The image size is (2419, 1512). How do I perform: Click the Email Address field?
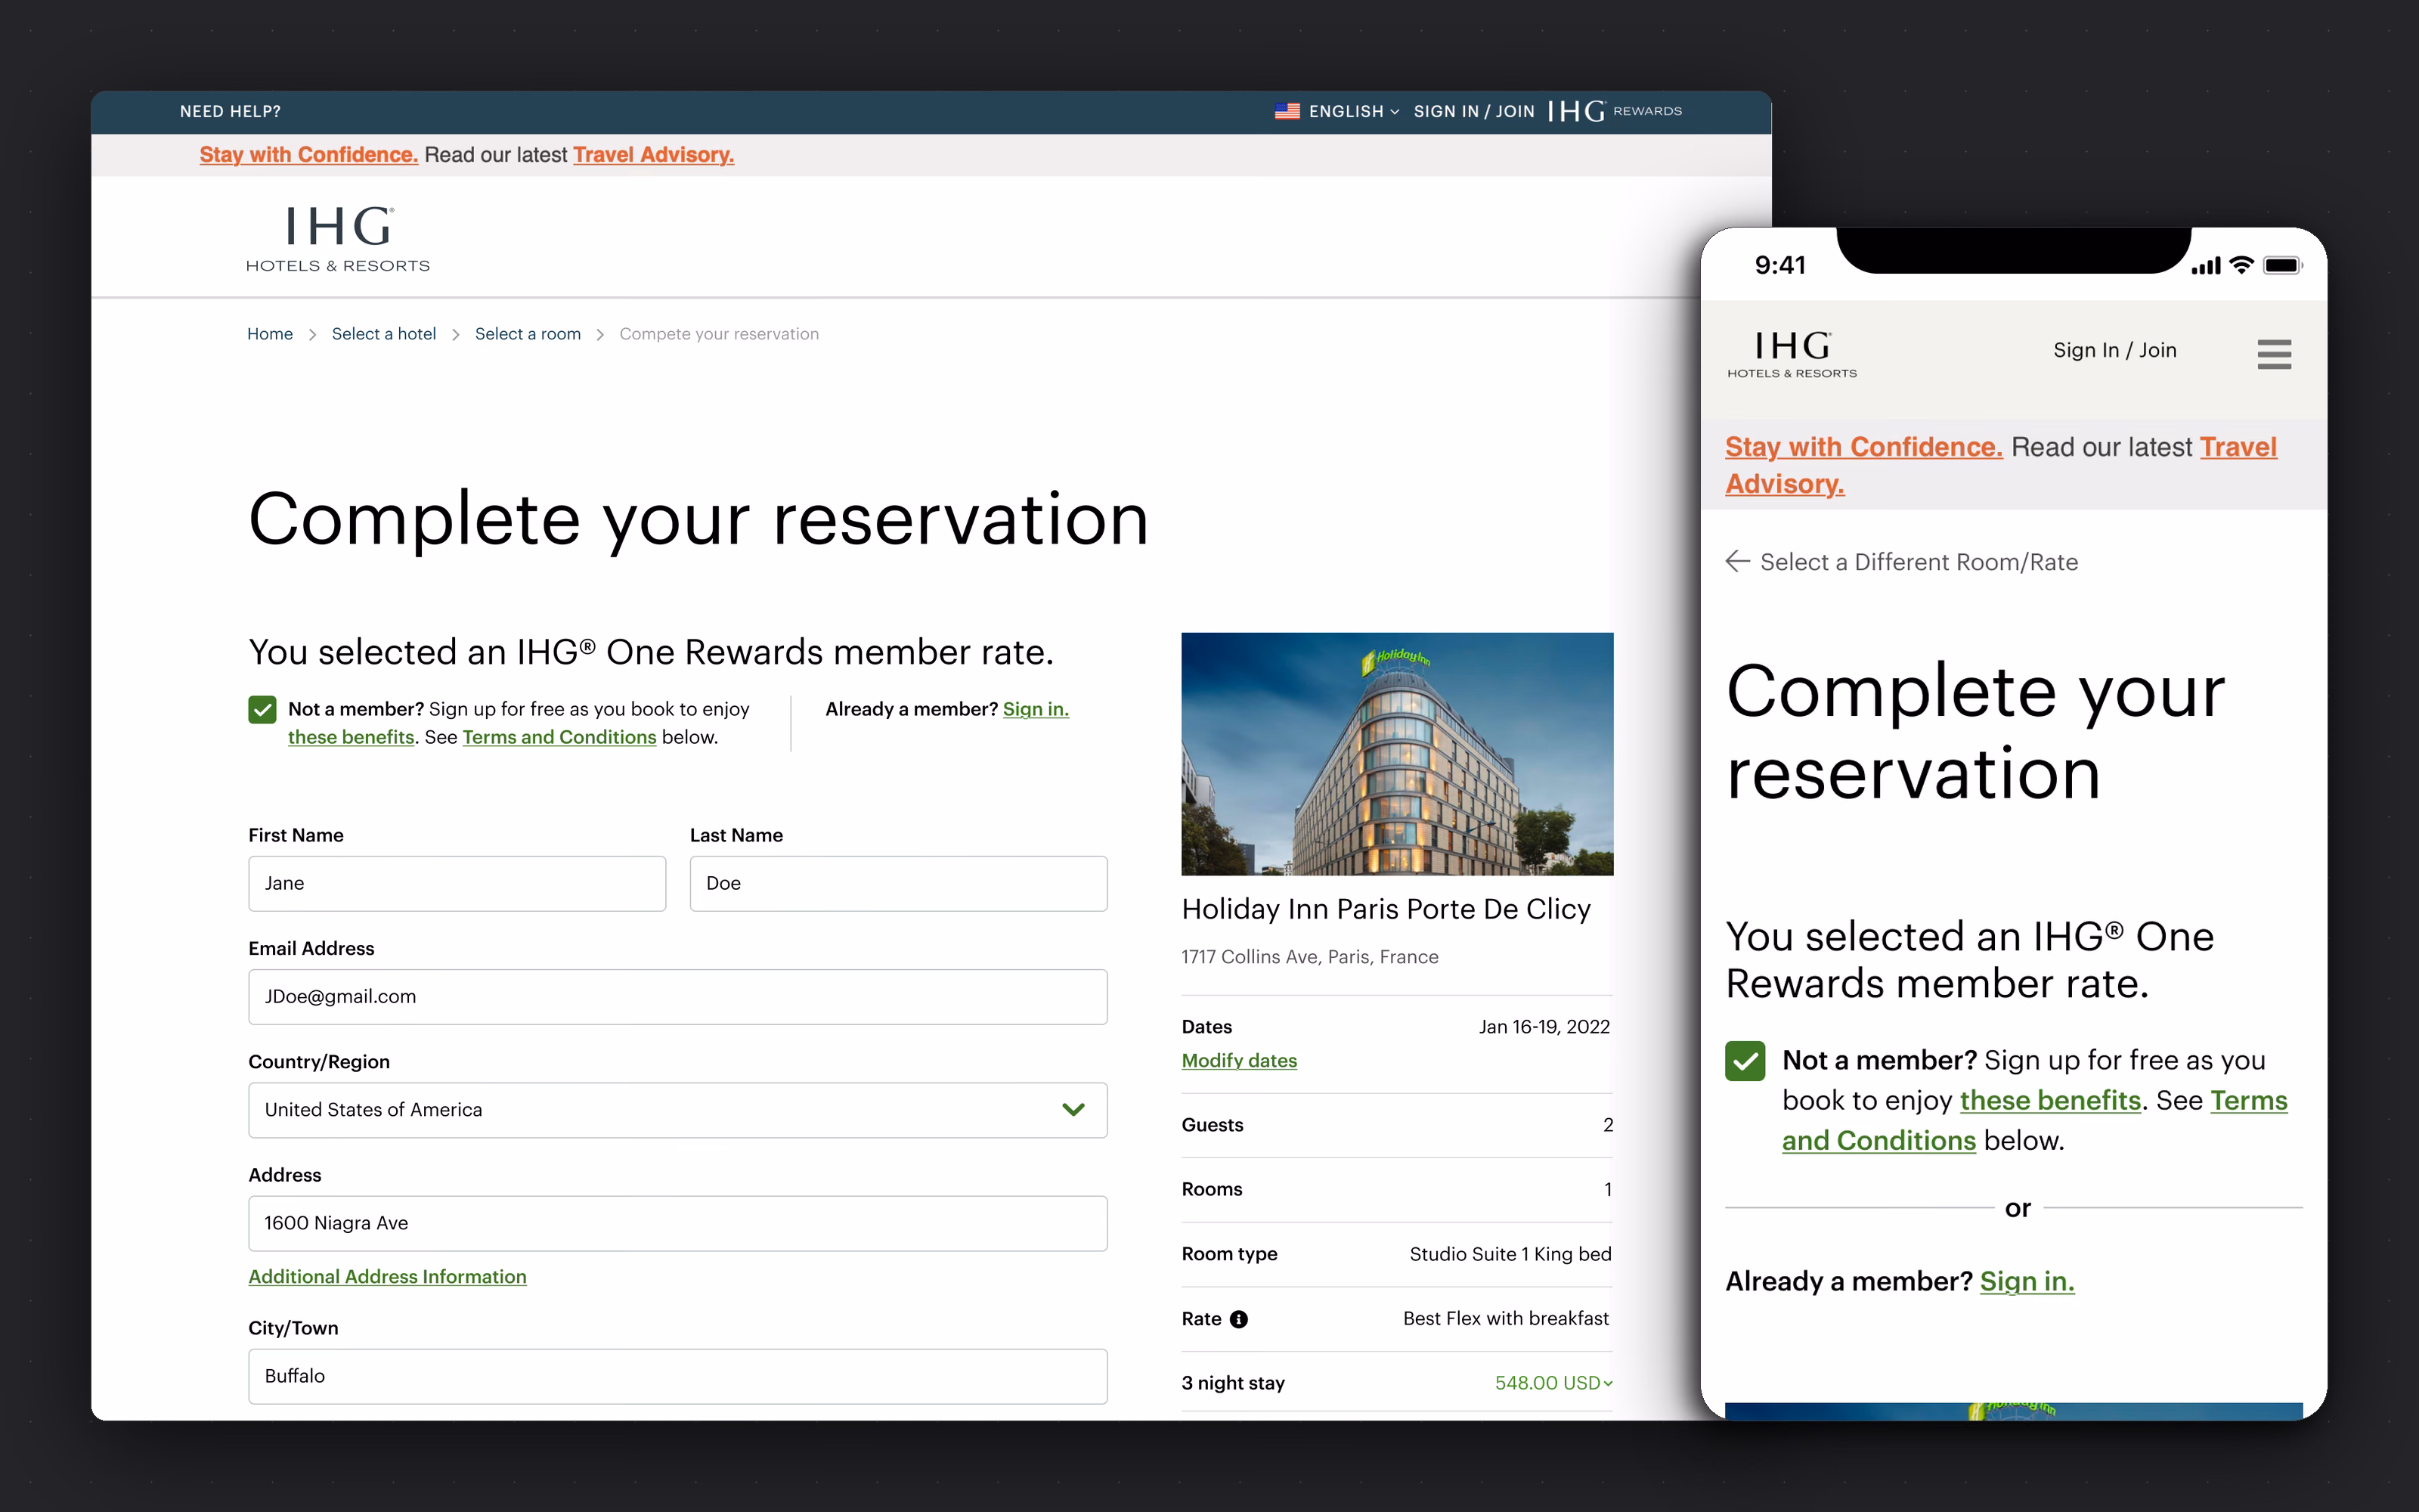click(678, 996)
